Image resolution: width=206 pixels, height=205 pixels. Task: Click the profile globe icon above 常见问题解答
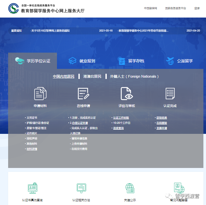click(179, 188)
